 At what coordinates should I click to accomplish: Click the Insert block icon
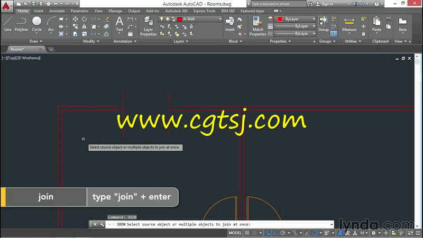point(230,24)
